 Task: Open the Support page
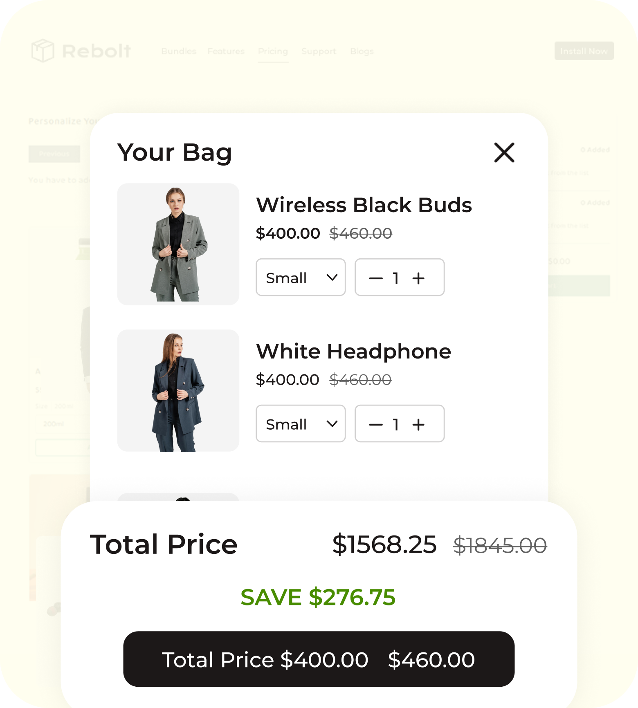point(319,52)
